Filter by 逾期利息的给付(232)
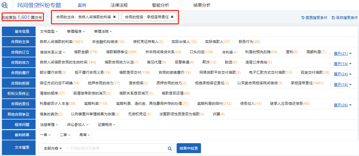 (x=214, y=103)
